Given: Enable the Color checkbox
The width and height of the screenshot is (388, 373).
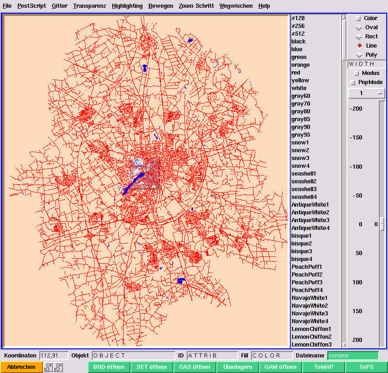Looking at the screenshot, I should point(357,18).
